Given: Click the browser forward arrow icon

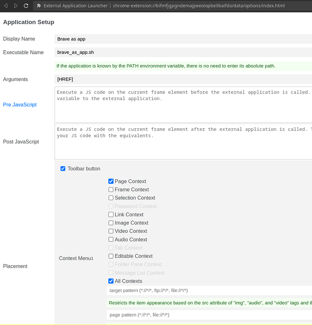Looking at the screenshot, I should [x=16, y=6].
